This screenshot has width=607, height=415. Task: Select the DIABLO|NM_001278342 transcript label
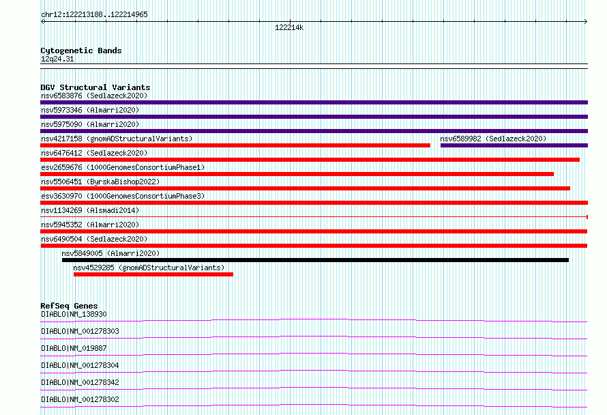click(80, 382)
